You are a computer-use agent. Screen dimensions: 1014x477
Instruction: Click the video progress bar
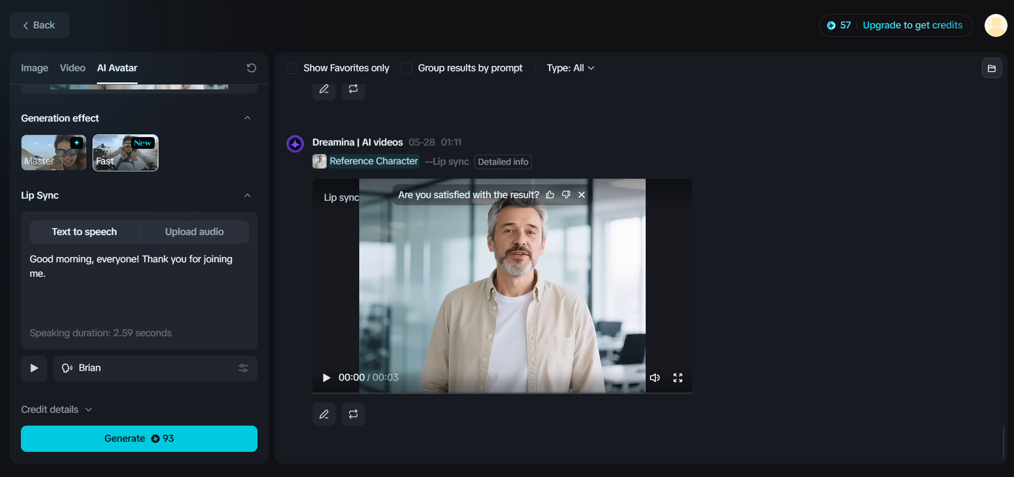pyautogui.click(x=502, y=392)
